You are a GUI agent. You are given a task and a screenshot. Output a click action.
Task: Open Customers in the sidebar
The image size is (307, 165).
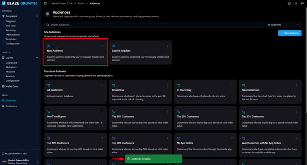[11, 106]
